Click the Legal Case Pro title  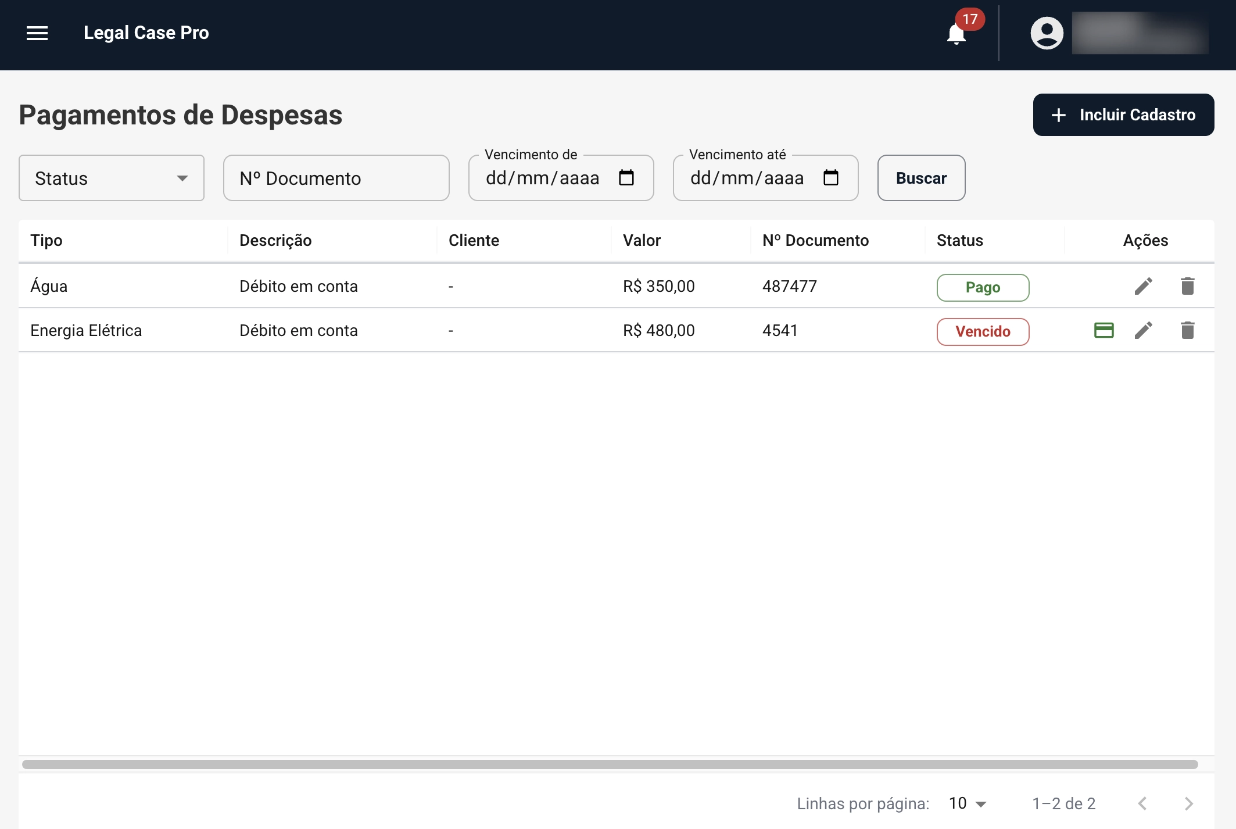tap(146, 33)
